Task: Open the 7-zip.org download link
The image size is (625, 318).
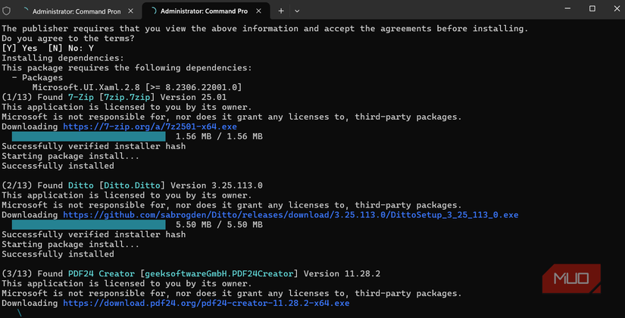Action: pyautogui.click(x=150, y=126)
